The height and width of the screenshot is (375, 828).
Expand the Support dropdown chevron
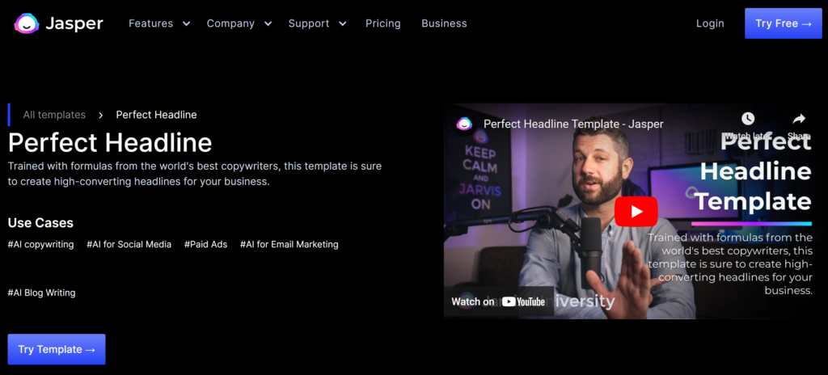pyautogui.click(x=343, y=23)
